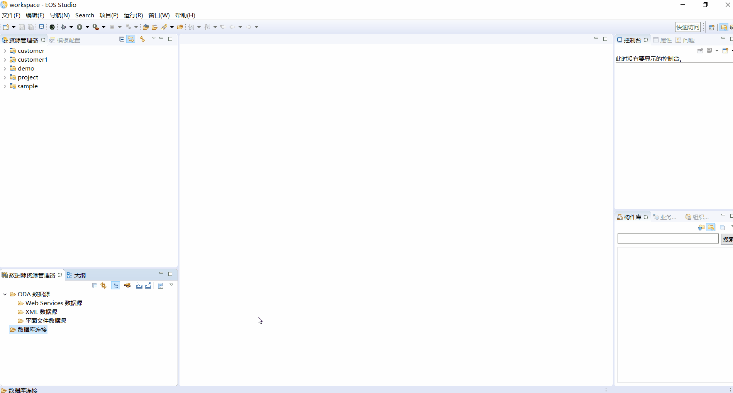Viewport: 733px width, 393px height.
Task: Click the 快速访问 quick access box
Action: click(x=687, y=27)
